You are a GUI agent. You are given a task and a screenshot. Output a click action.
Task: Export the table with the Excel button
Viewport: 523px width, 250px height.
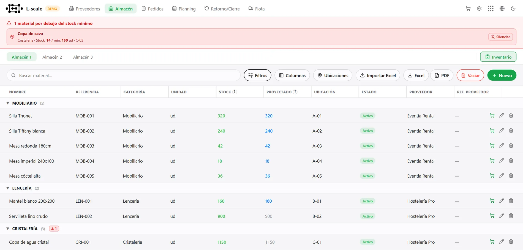(x=416, y=75)
